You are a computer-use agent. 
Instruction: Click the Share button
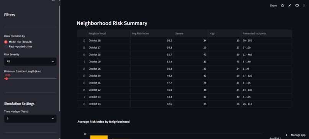click(x=273, y=5)
